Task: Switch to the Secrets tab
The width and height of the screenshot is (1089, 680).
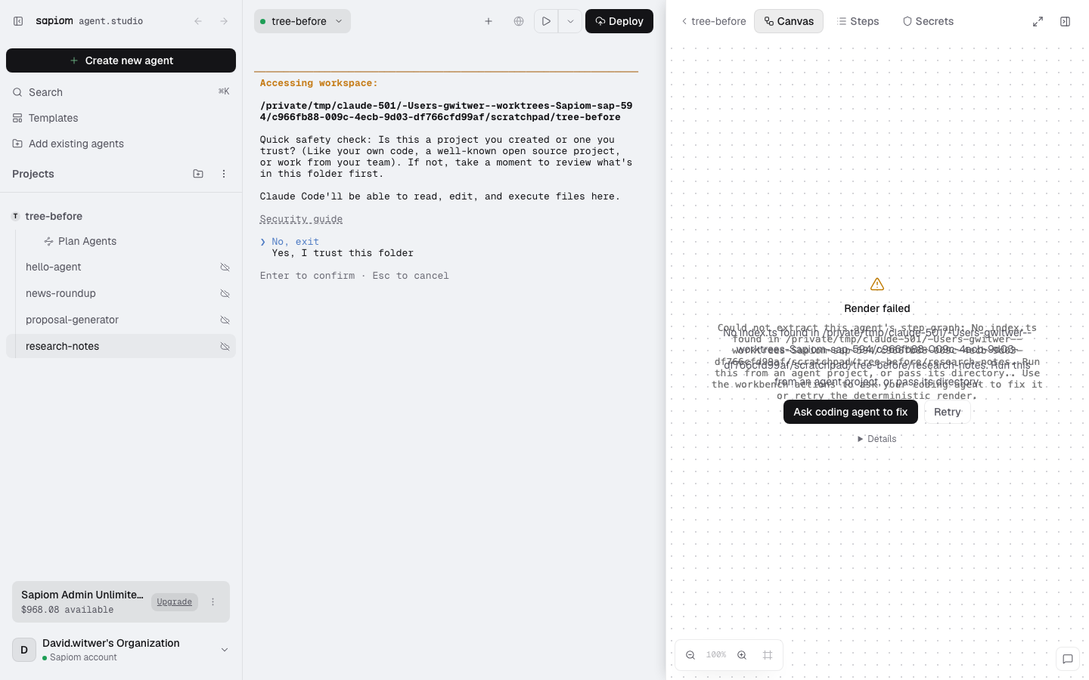Action: tap(928, 21)
